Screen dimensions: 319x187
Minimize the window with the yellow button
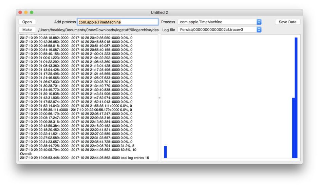pyautogui.click(x=26, y=13)
